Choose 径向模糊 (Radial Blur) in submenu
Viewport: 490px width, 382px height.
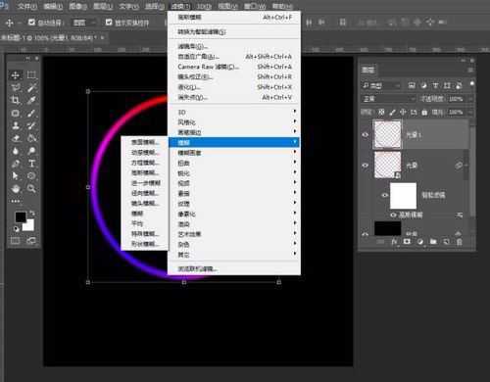point(145,193)
